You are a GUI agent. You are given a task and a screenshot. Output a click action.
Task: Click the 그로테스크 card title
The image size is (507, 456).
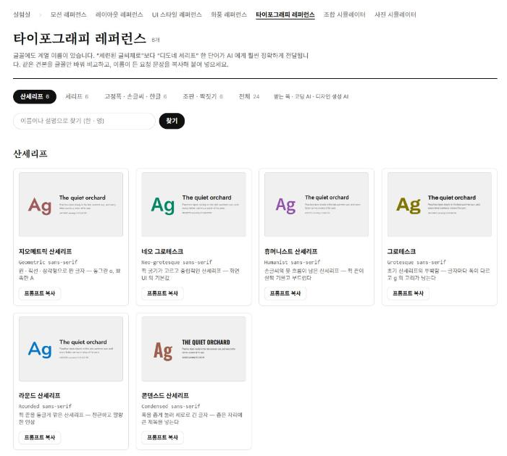[401, 251]
